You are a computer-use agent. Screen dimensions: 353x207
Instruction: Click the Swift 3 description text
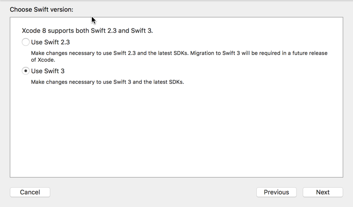(107, 82)
